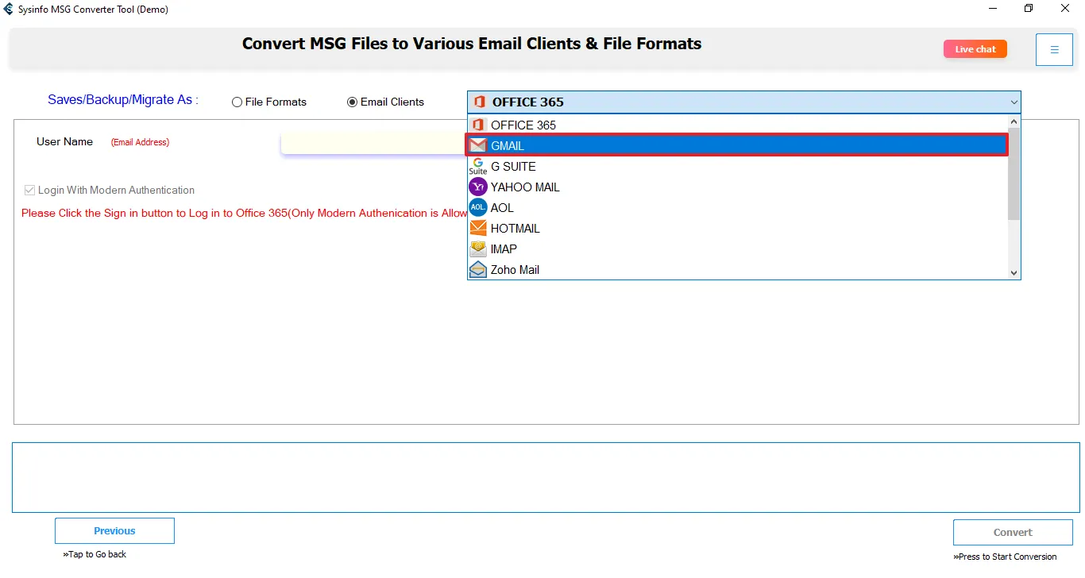1085x578 pixels.
Task: Select the Email Clients radio button
Action: pos(352,102)
